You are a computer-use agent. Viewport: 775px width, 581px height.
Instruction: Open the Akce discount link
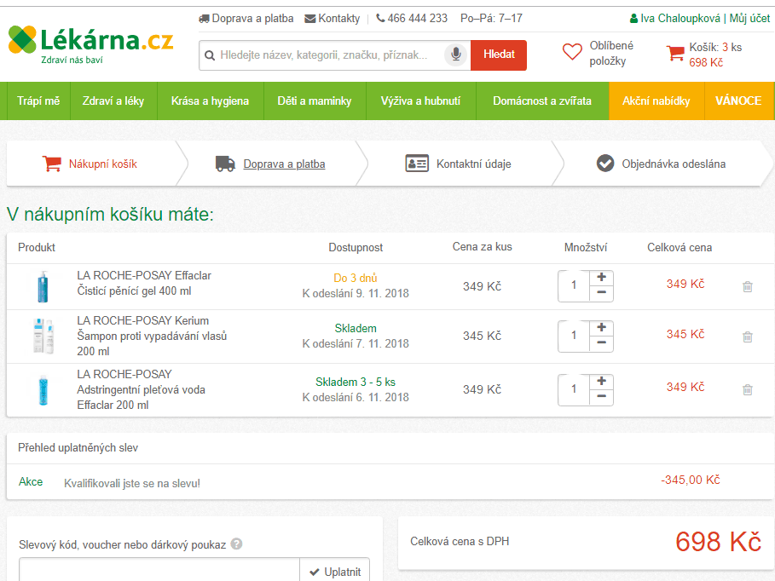coord(31,481)
